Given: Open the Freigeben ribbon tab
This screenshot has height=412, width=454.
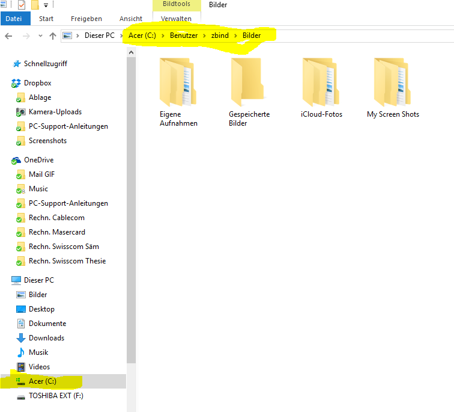Looking at the screenshot, I should (x=86, y=19).
